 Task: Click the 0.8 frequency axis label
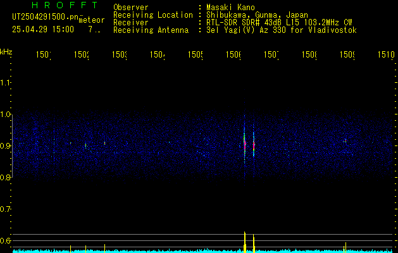[x=5, y=177]
